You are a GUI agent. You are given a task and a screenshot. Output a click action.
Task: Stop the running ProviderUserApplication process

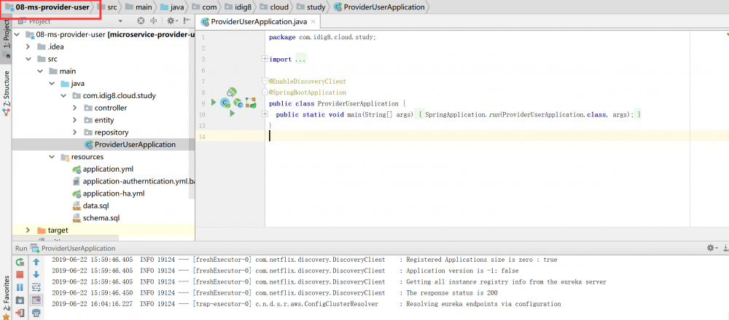pyautogui.click(x=20, y=274)
